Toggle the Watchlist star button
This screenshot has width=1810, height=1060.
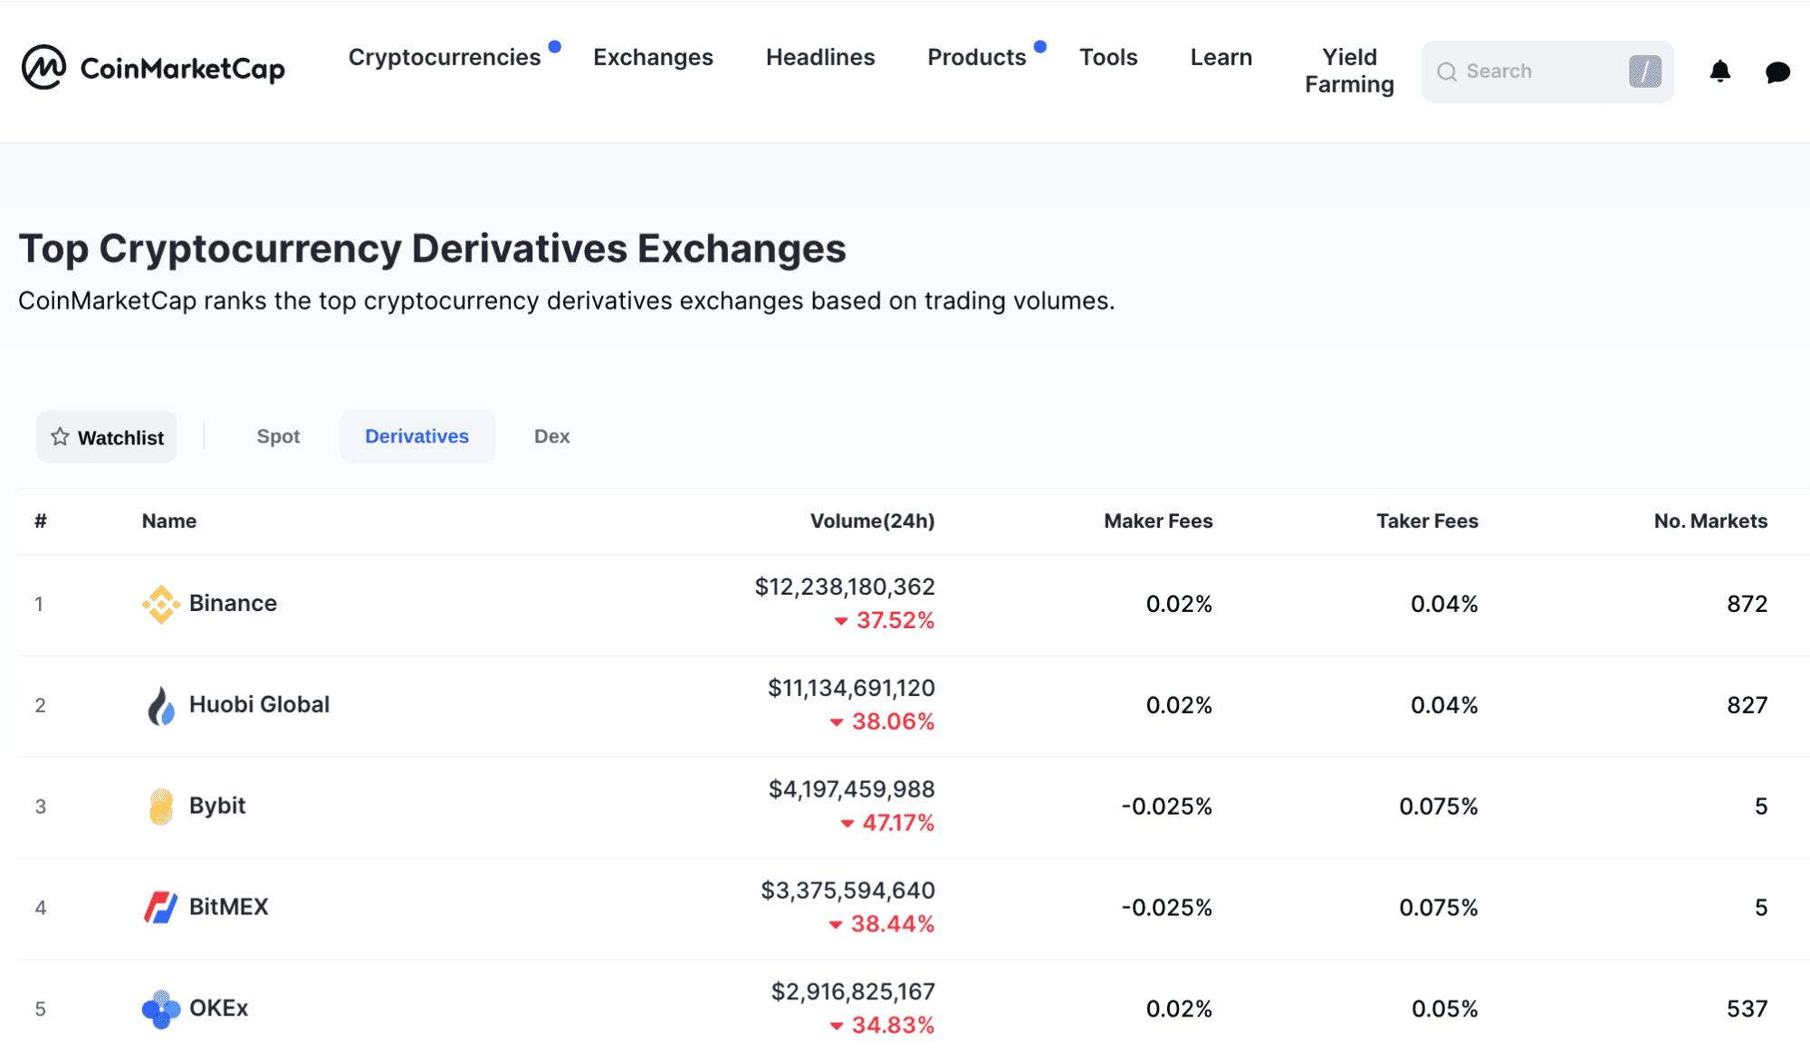point(107,437)
